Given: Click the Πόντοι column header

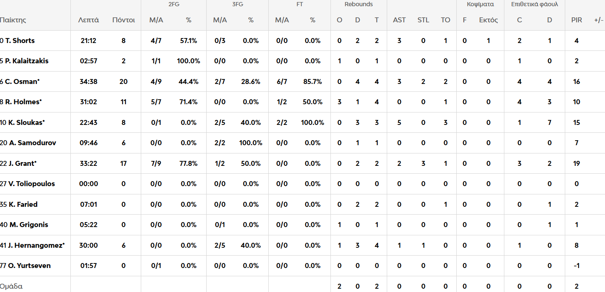Looking at the screenshot, I should (x=123, y=20).
